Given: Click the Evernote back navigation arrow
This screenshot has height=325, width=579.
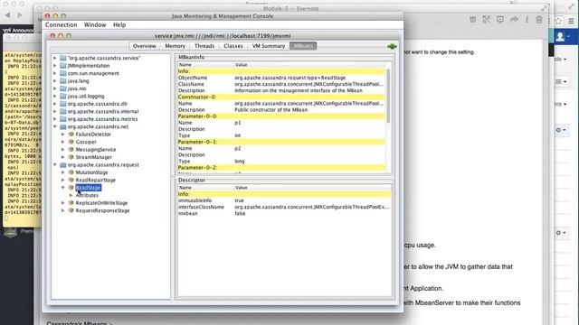Looking at the screenshot, I should (x=7, y=15).
